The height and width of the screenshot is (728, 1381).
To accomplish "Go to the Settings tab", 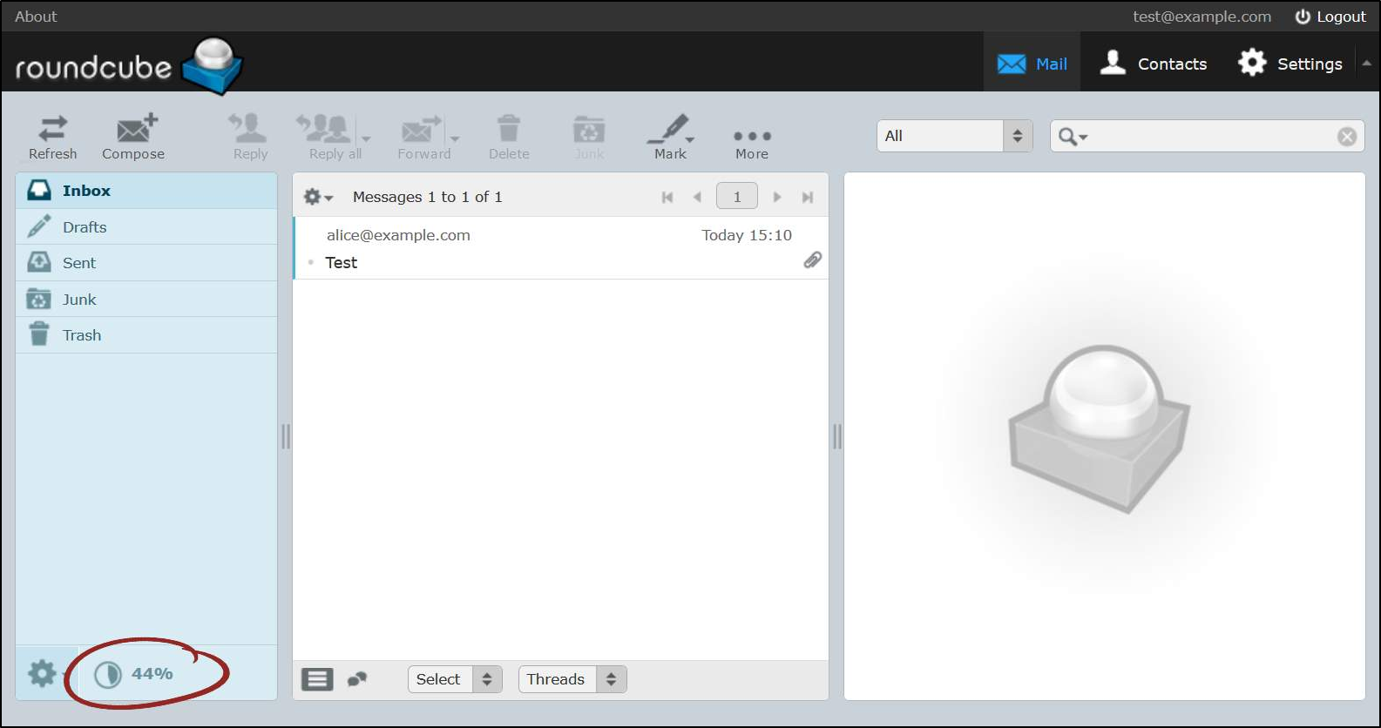I will coord(1290,64).
